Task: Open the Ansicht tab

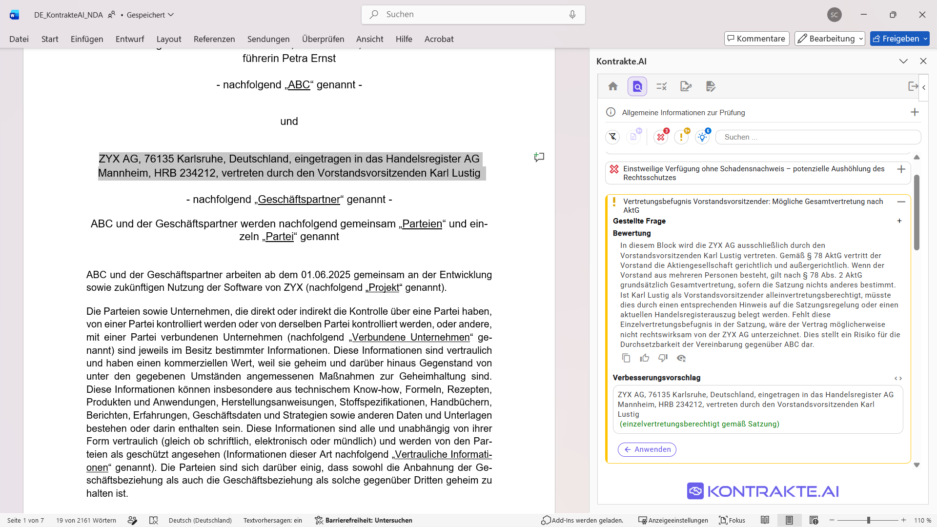Action: [370, 39]
